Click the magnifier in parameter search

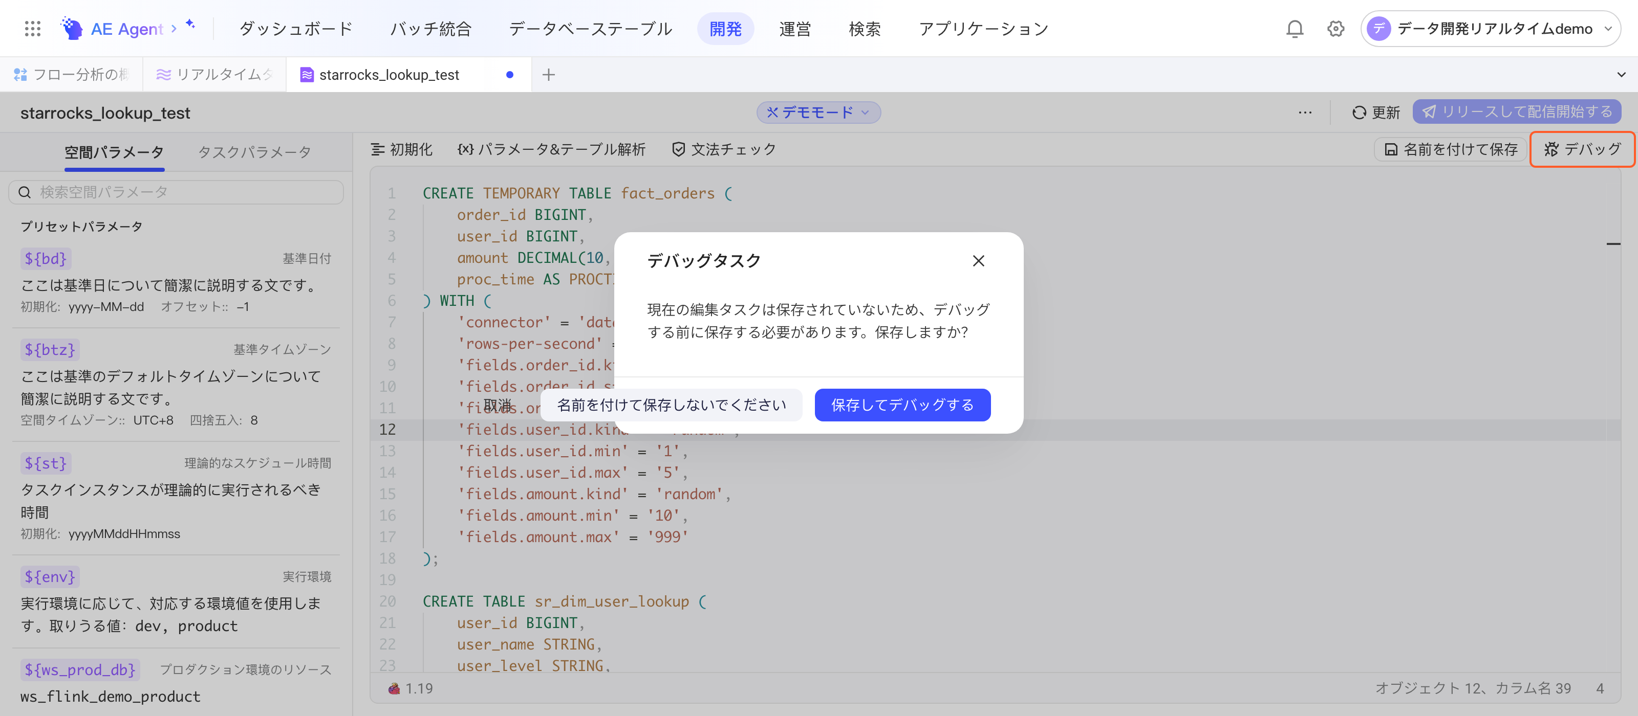pyautogui.click(x=25, y=192)
